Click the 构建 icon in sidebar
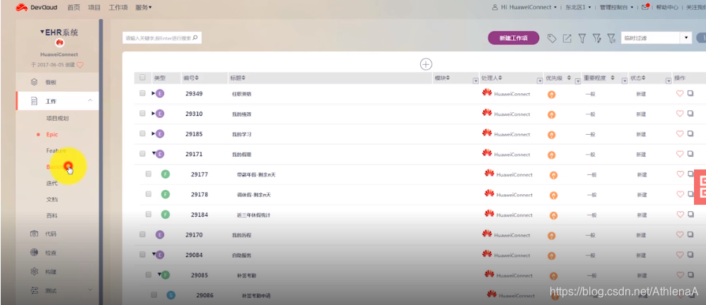 click(x=34, y=271)
